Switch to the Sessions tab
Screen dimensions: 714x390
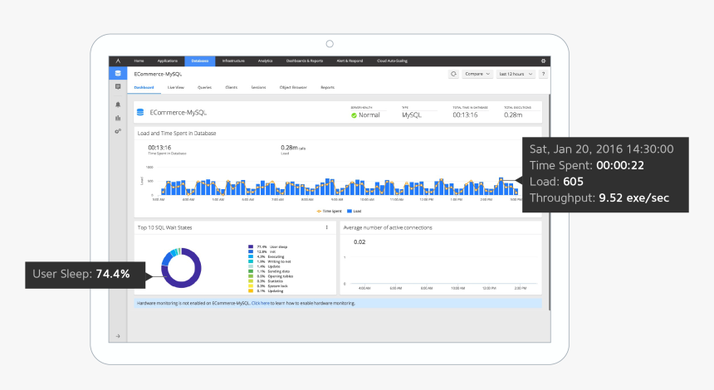click(258, 87)
